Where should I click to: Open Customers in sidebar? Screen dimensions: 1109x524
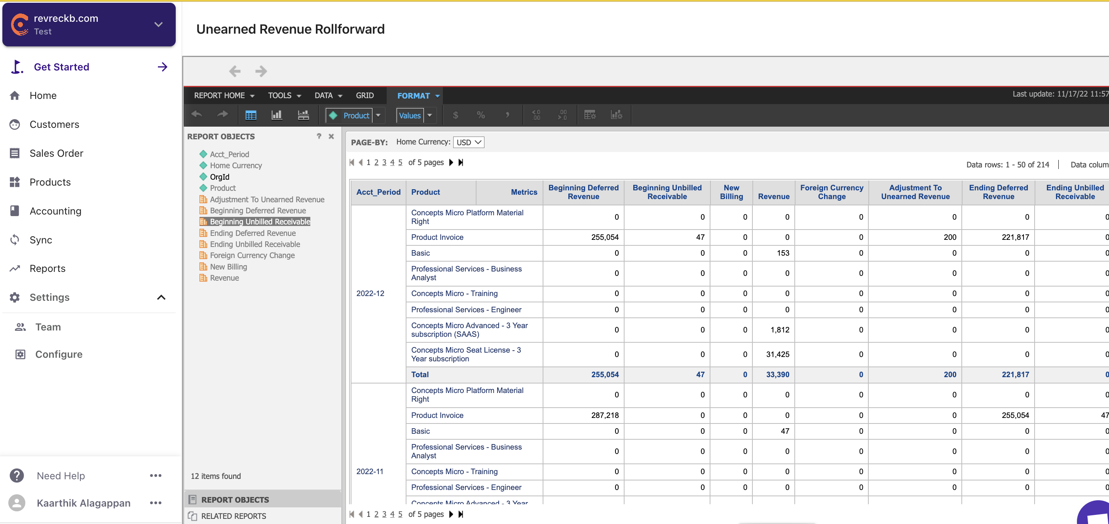click(x=54, y=124)
